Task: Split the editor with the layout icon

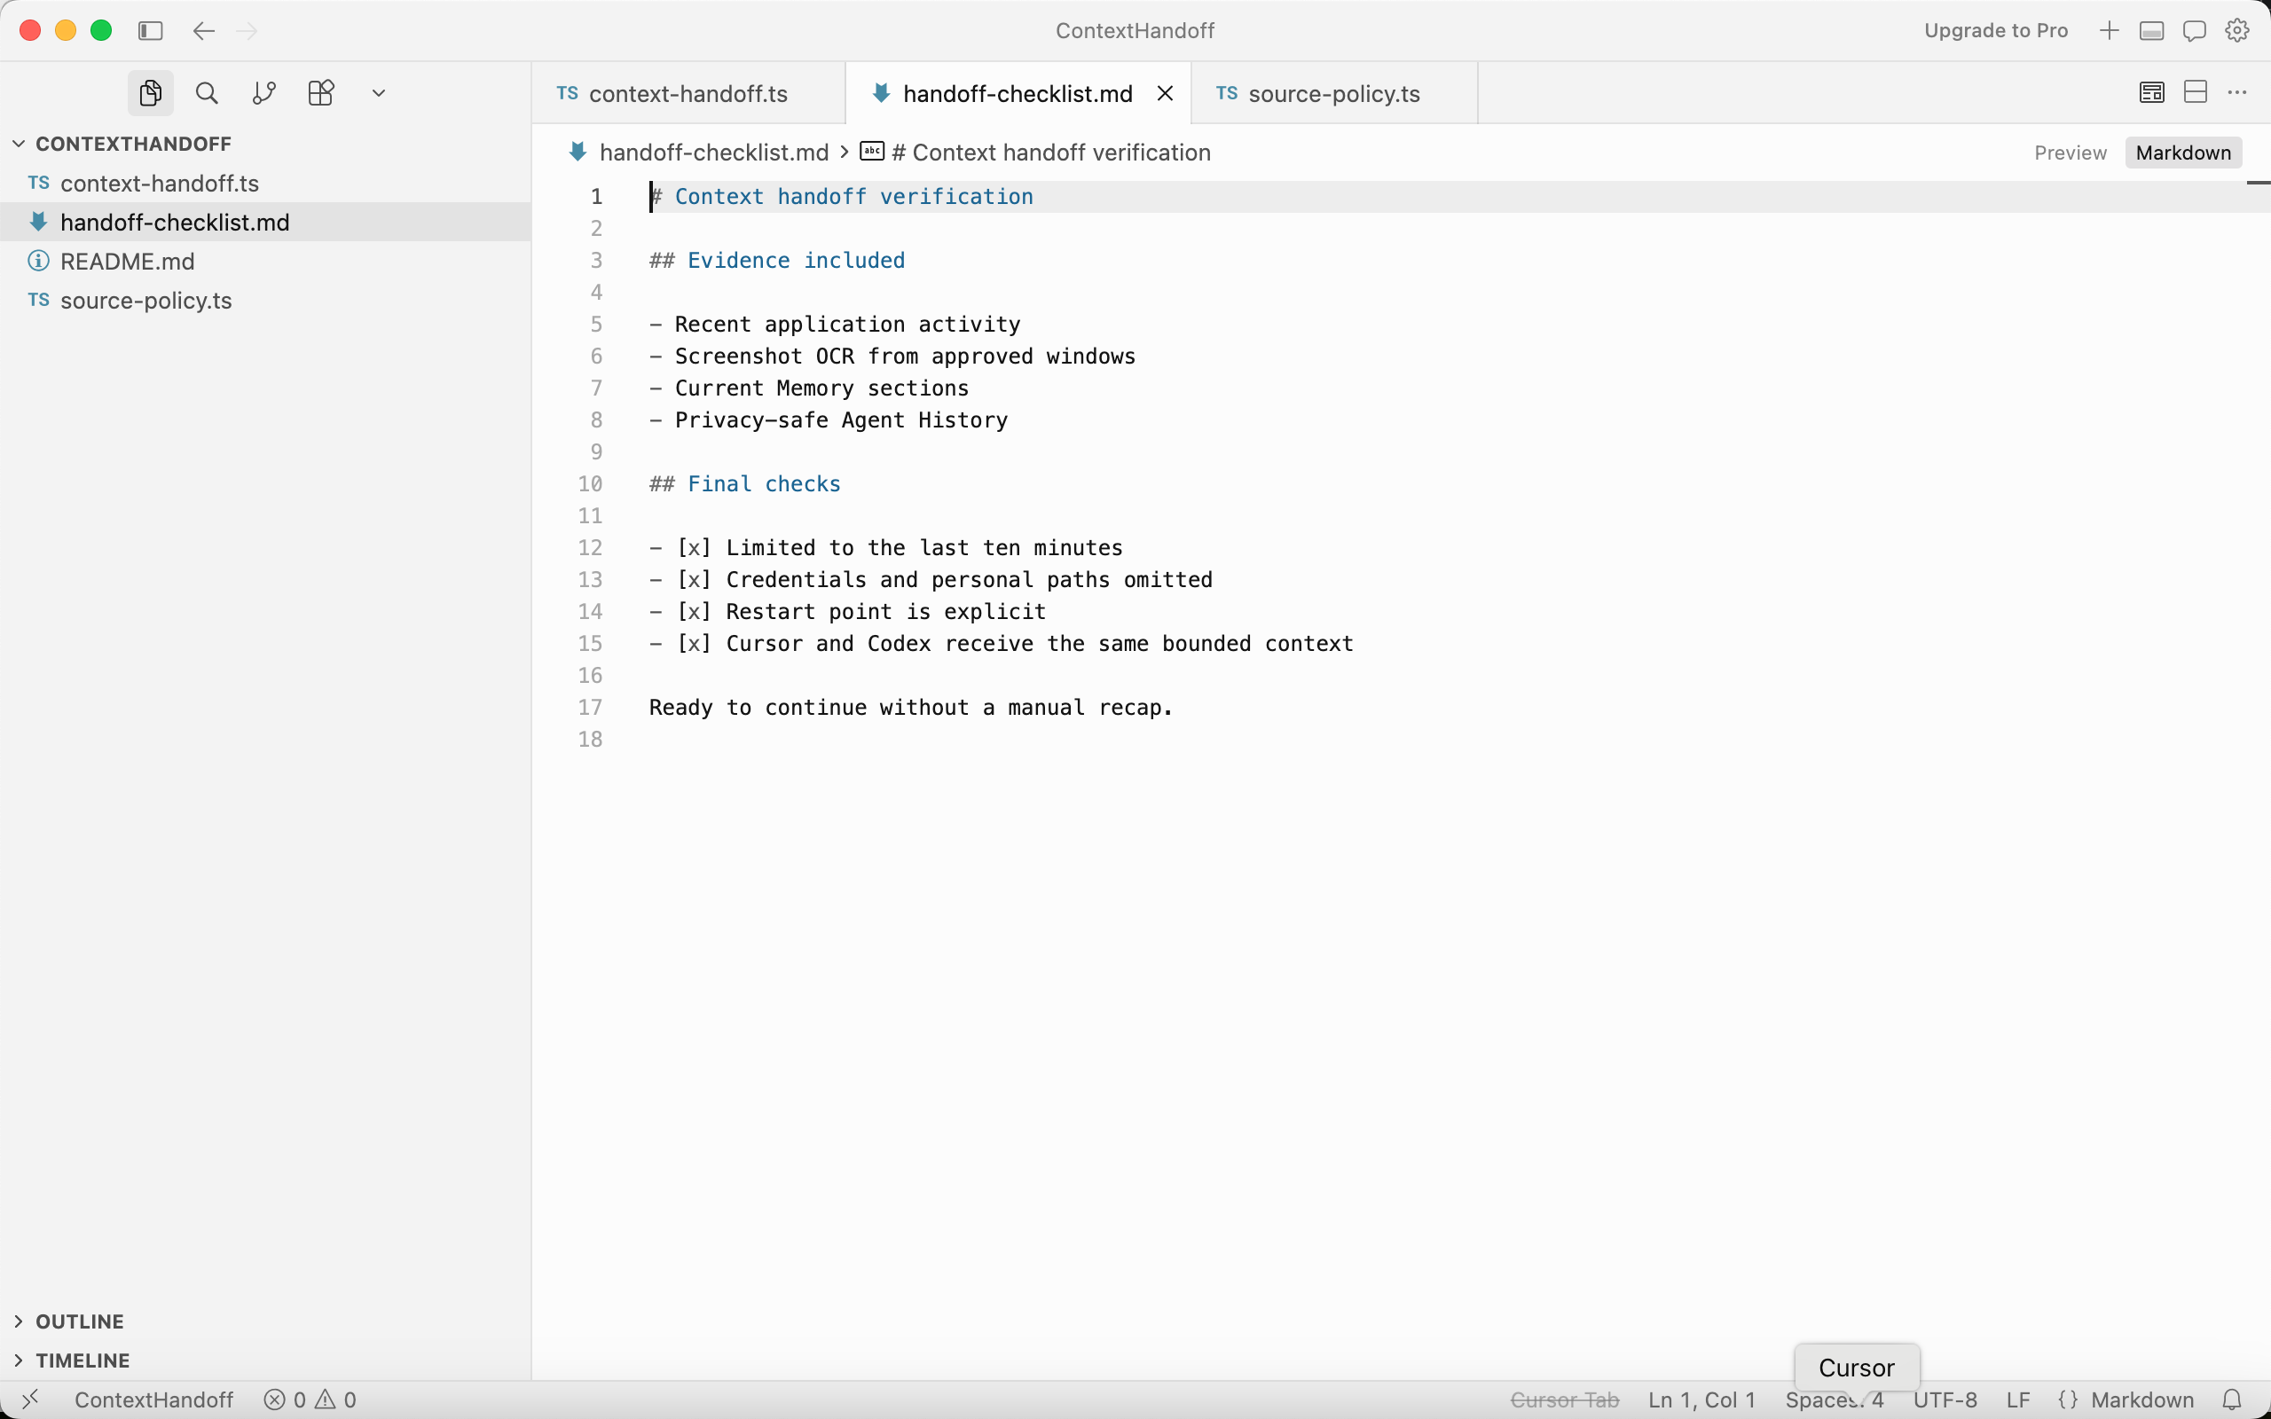Action: click(2195, 92)
